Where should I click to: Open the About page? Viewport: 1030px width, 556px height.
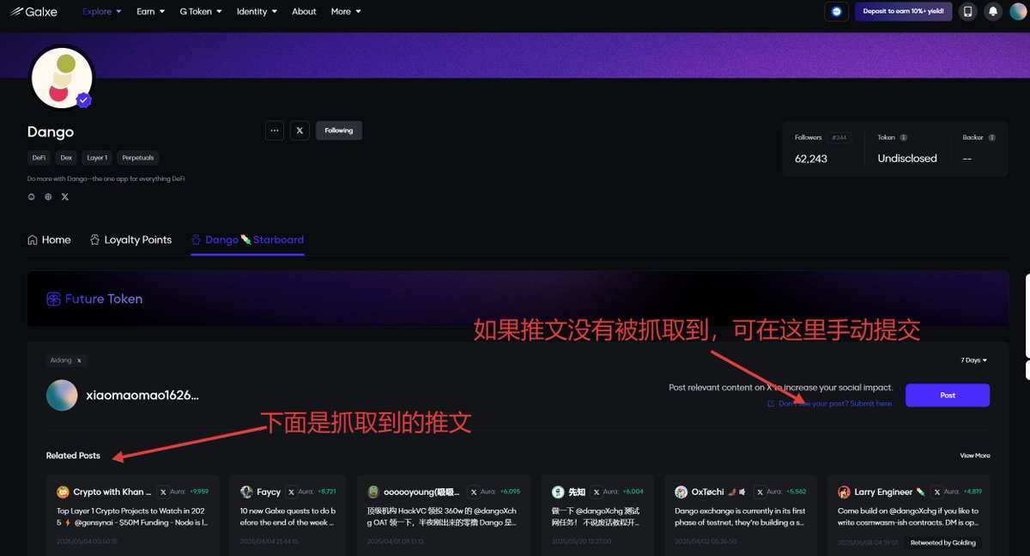coord(304,12)
